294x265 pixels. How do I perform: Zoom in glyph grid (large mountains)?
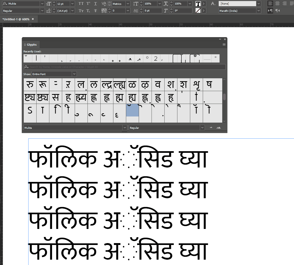pyautogui.click(x=218, y=128)
